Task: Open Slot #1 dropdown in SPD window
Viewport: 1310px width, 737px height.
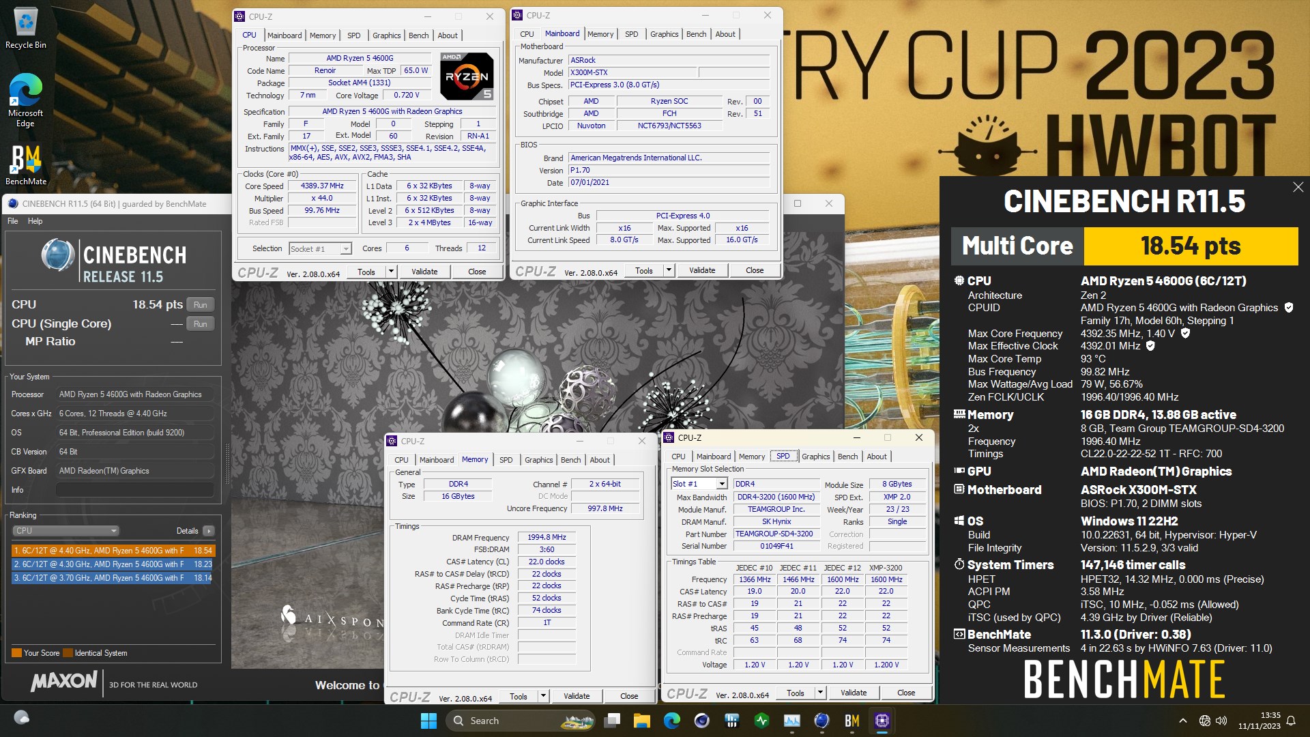Action: (x=700, y=484)
